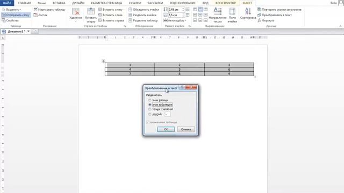Select the Ластик eraser tool
This screenshot has width=344, height=193.
(41, 15)
